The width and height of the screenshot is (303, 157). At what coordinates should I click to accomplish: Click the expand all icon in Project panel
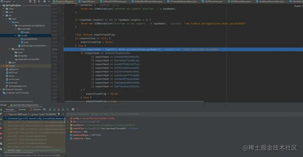pyautogui.click(x=35, y=1)
